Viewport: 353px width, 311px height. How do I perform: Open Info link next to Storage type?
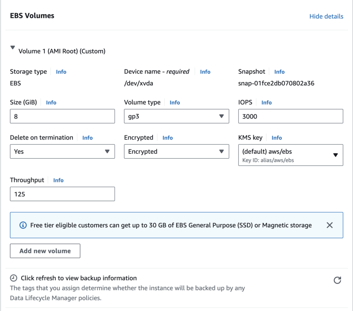[61, 72]
